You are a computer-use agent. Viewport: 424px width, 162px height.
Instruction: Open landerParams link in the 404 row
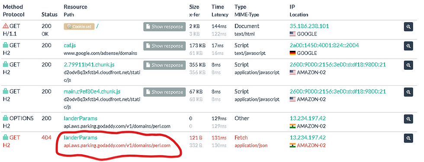(80, 138)
